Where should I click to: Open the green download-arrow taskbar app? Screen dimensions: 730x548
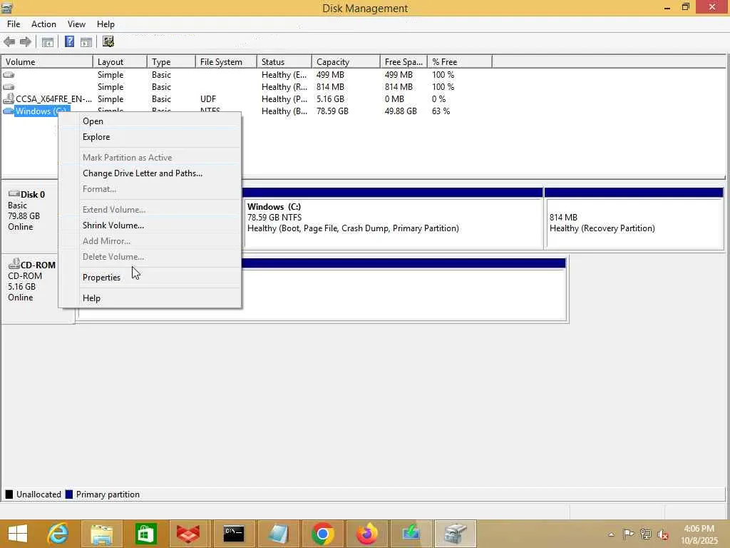[x=411, y=534]
